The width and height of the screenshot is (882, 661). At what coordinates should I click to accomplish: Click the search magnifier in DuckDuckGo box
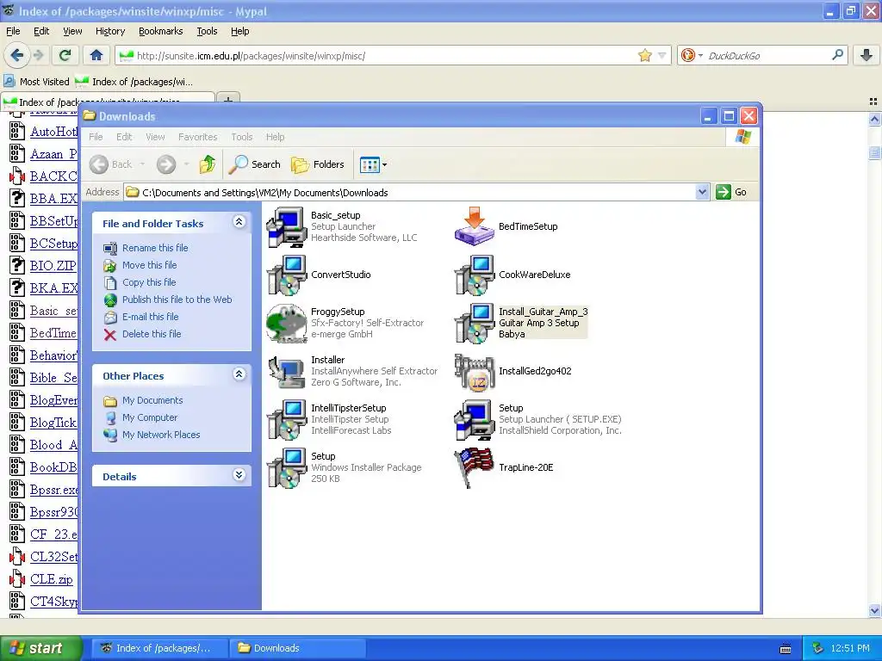coord(837,55)
